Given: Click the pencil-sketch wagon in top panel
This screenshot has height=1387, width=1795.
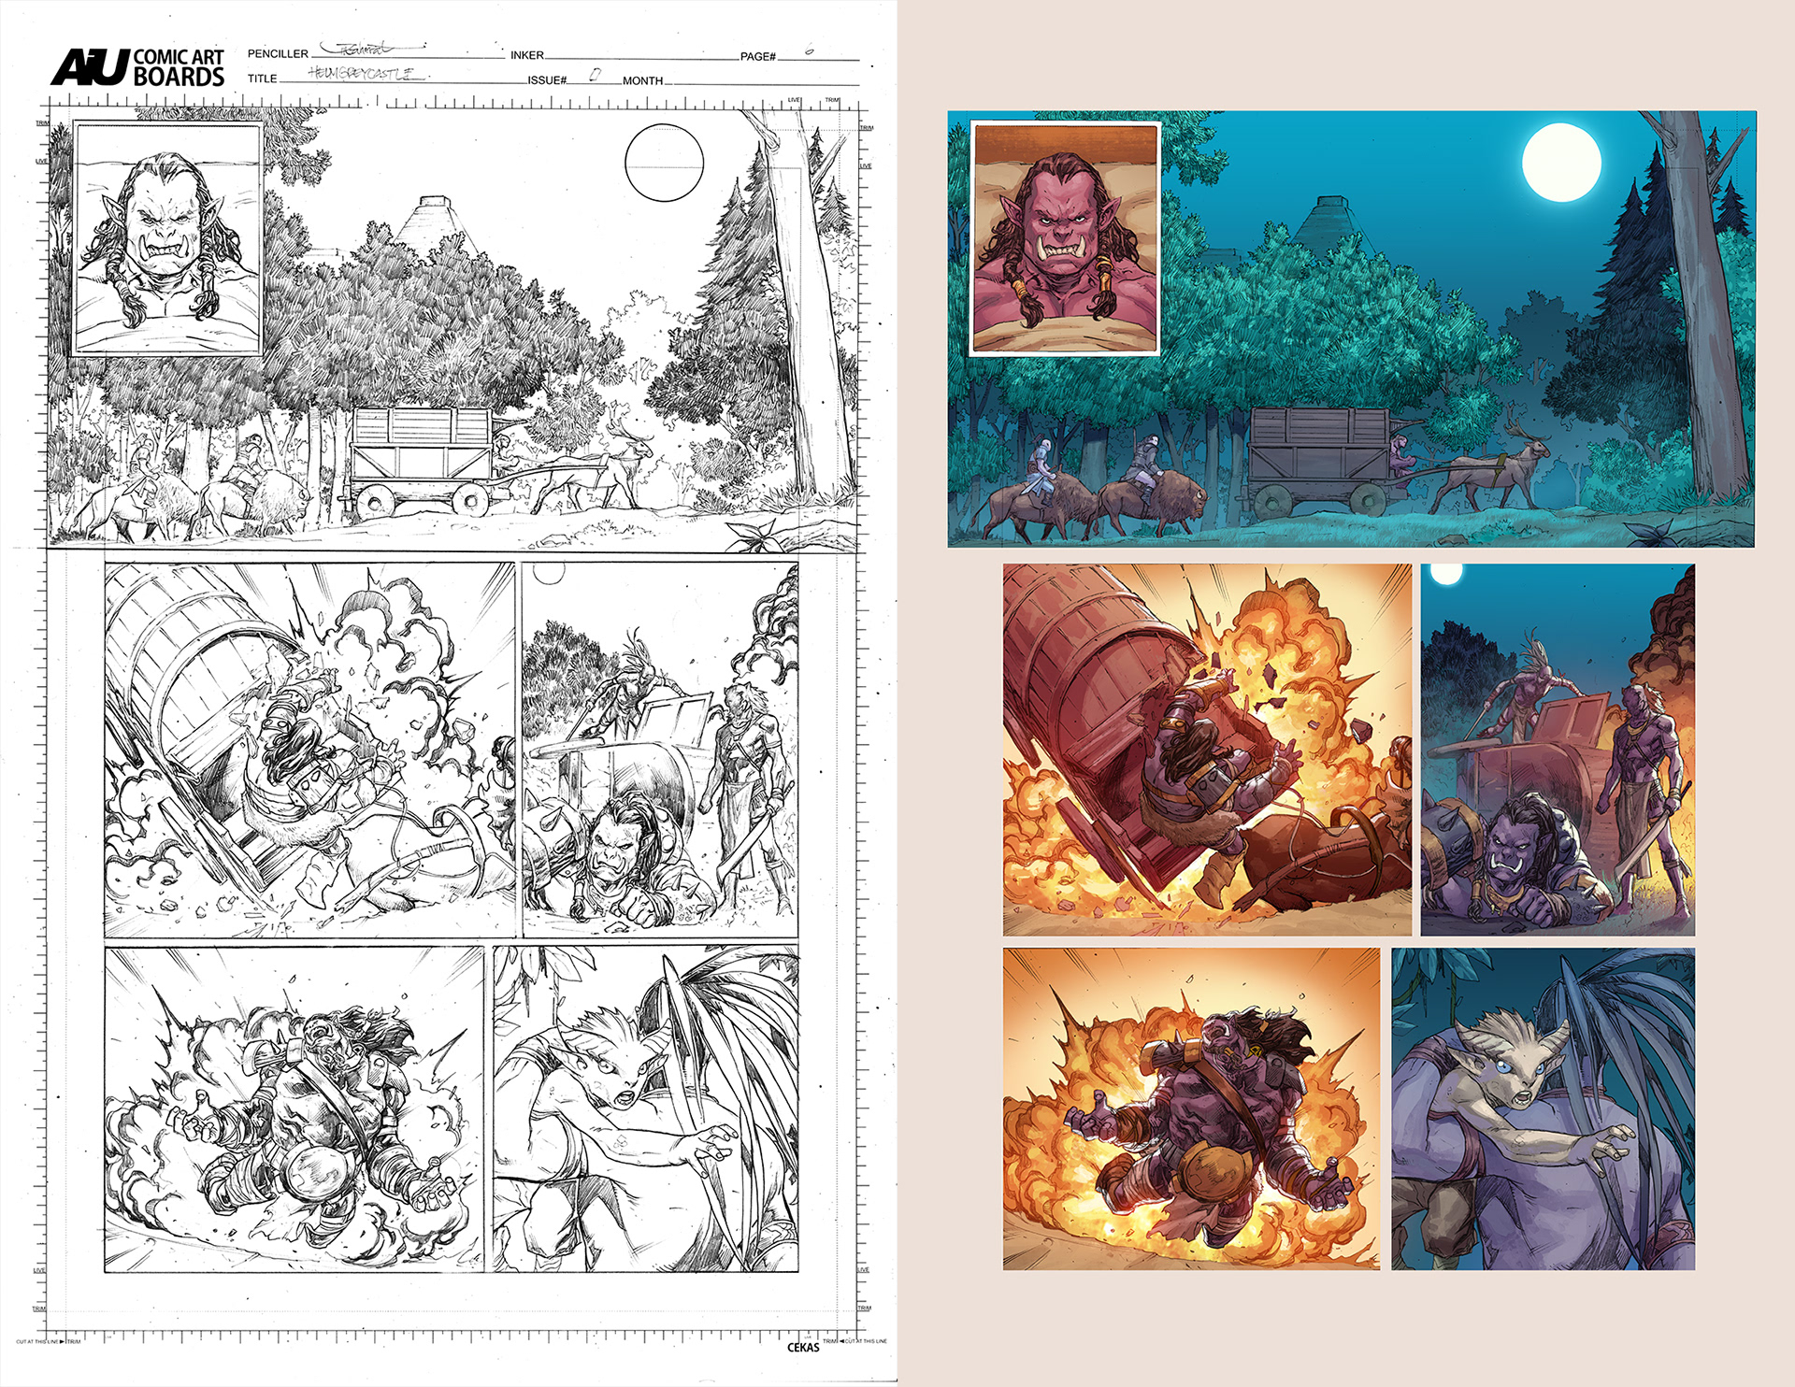Looking at the screenshot, I should click(x=421, y=458).
